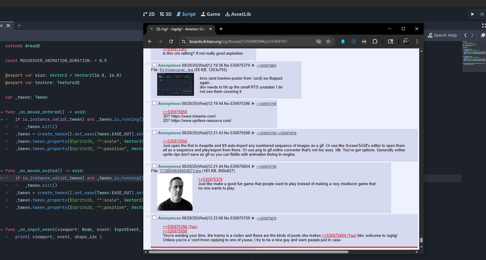Click the blue grid-style extension icon
486x260 pixels.
[x=354, y=41]
